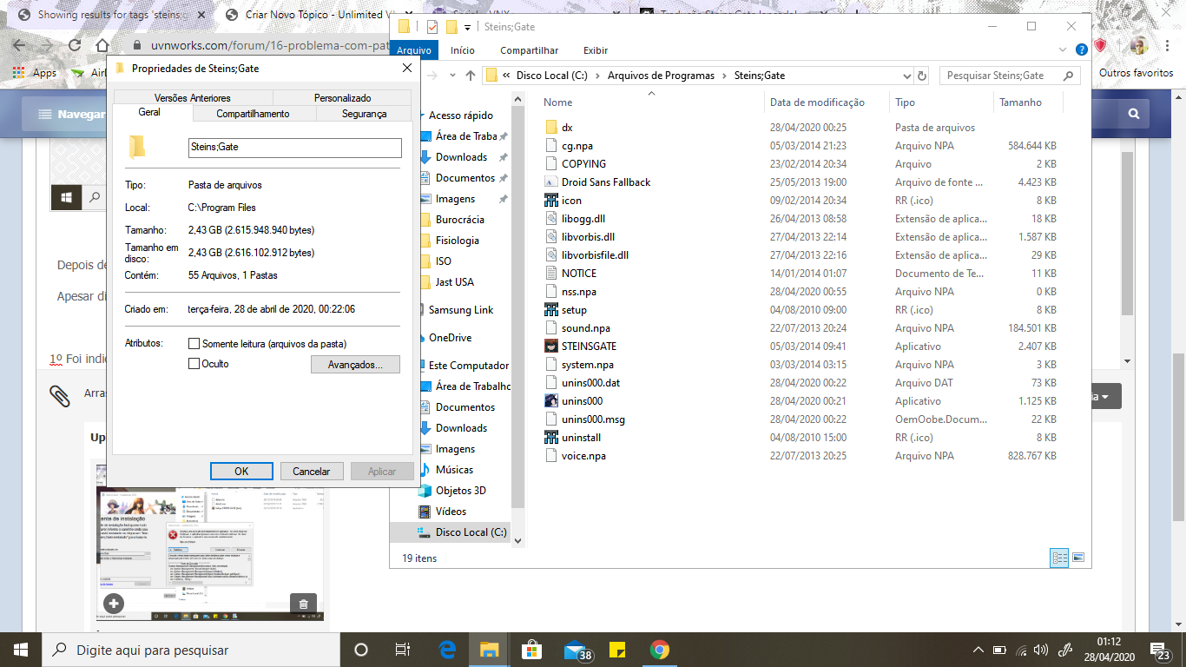Viewport: 1186px width, 667px height.
Task: Open the Versões Anteriores tab
Action: [193, 98]
